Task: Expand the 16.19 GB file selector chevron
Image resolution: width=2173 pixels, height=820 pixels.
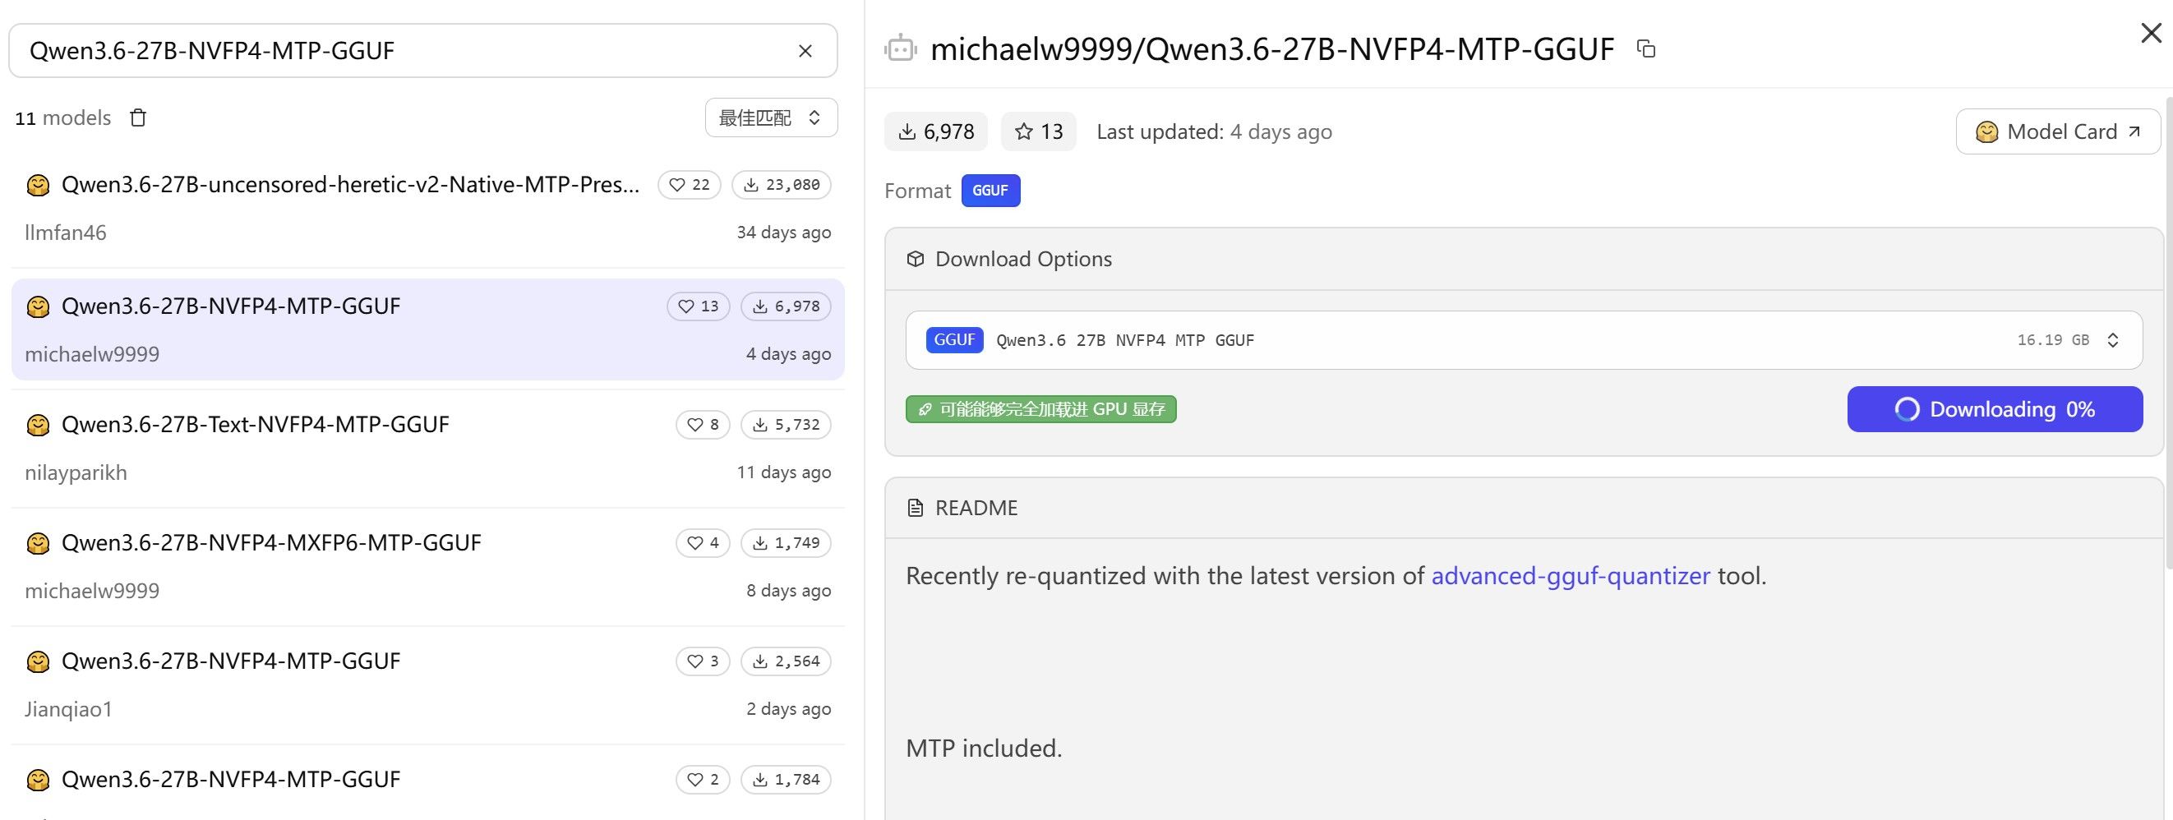Action: click(x=2112, y=340)
